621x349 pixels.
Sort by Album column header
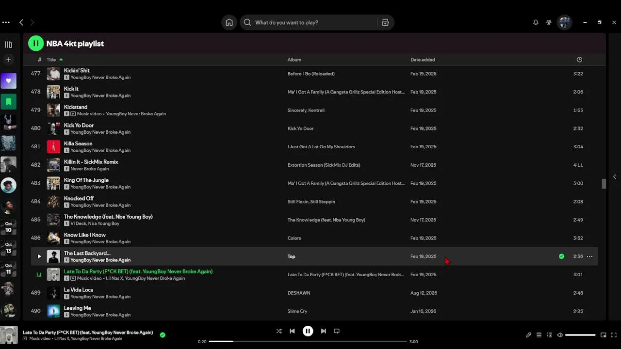point(294,60)
